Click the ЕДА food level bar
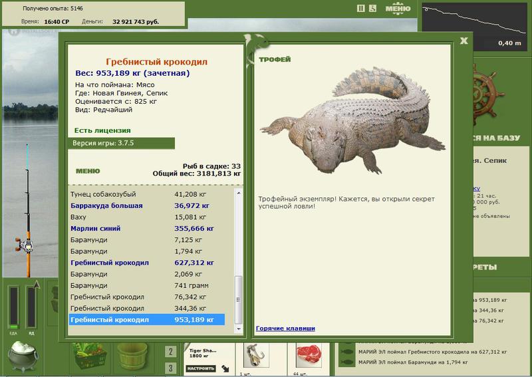 13,308
